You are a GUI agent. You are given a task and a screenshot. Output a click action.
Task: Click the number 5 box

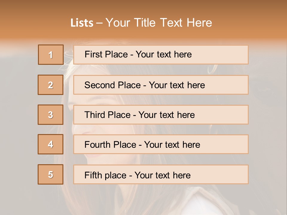[x=51, y=174]
